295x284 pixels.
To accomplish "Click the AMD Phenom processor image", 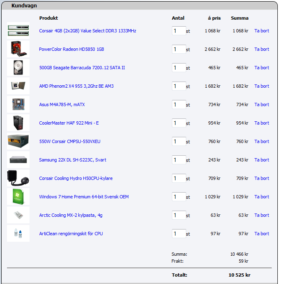I will pyautogui.click(x=18, y=86).
